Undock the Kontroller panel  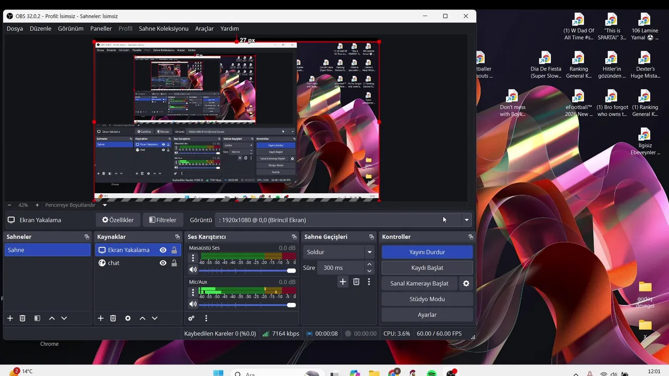tap(470, 237)
